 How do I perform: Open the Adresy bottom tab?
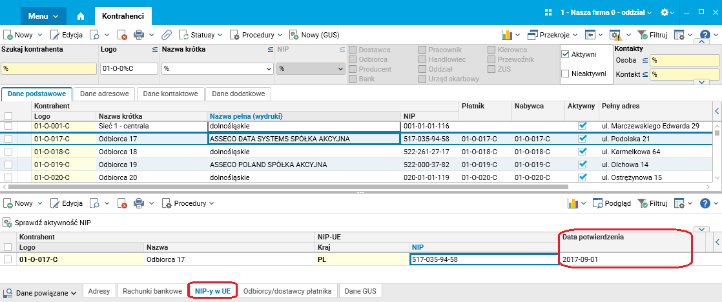click(99, 292)
